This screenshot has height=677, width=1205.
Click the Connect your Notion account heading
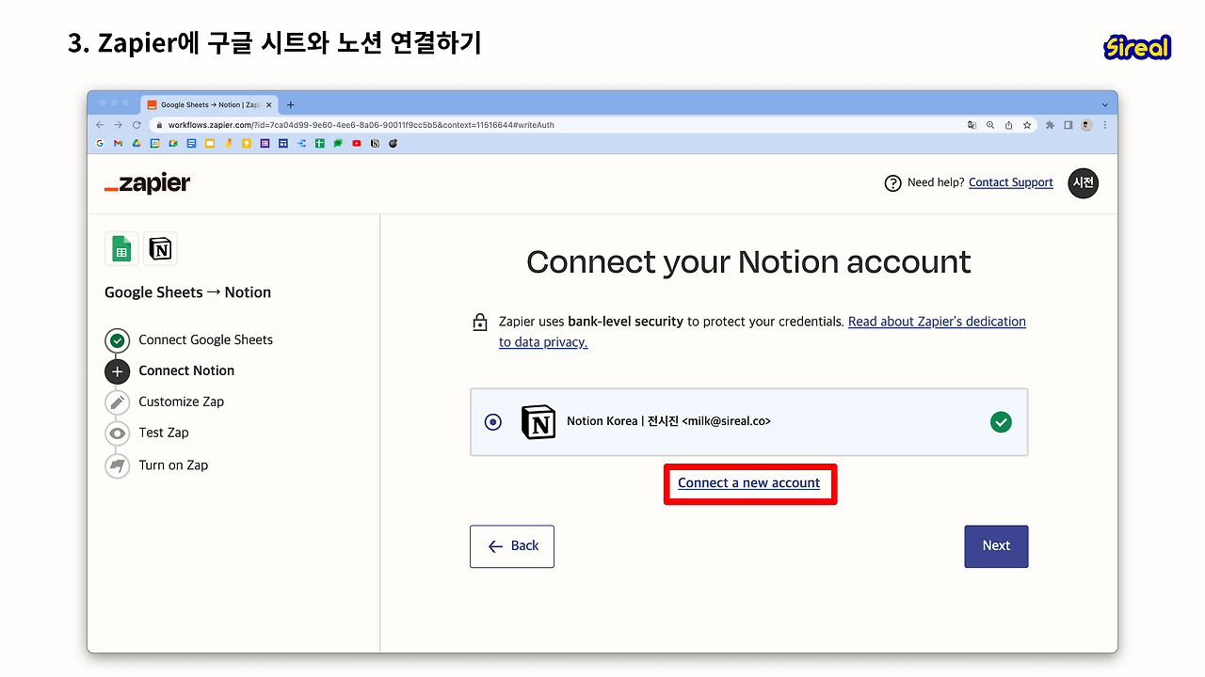tap(748, 262)
